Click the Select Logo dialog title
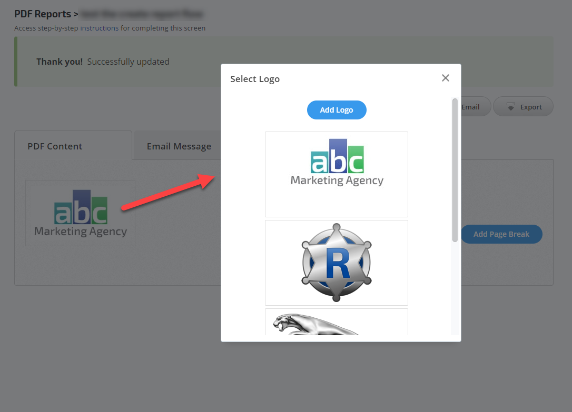The width and height of the screenshot is (572, 412). [255, 79]
